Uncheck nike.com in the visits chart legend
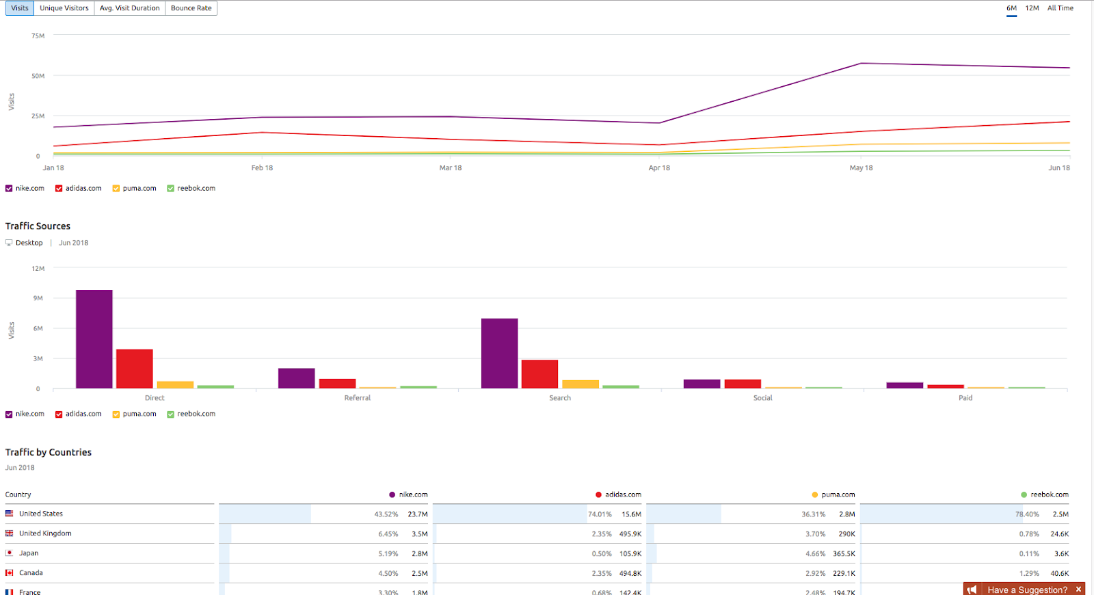 [x=9, y=189]
